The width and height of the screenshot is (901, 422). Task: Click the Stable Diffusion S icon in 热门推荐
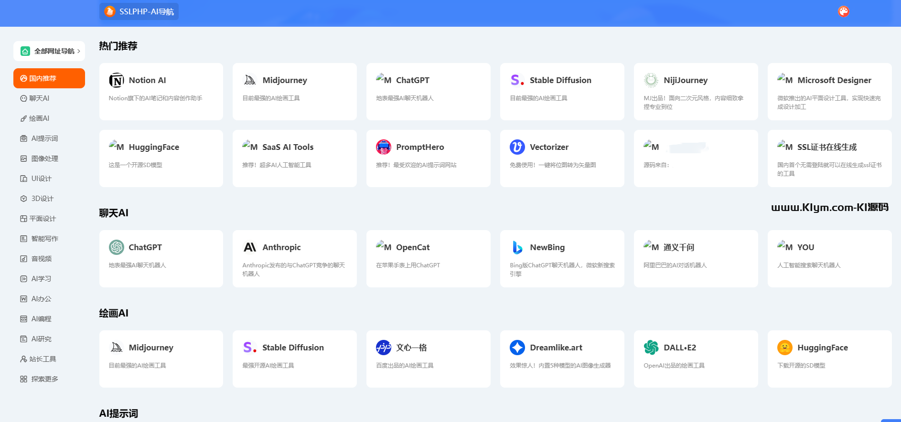[x=517, y=80]
